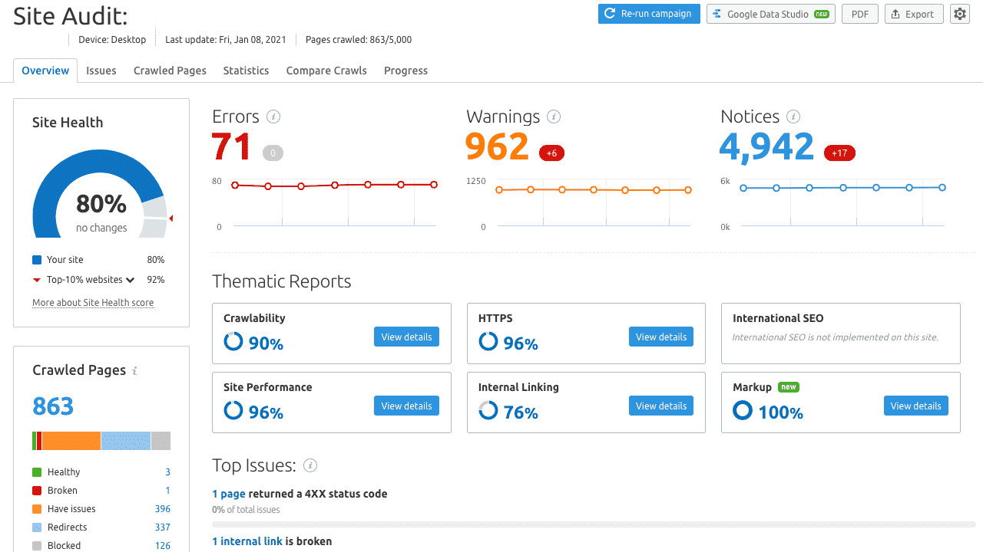This screenshot has width=983, height=552.
Task: Click the orange Have issues bar segment
Action: [x=71, y=441]
